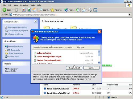Open Add or remove programs link
133x99 pixels.
coord(18,31)
